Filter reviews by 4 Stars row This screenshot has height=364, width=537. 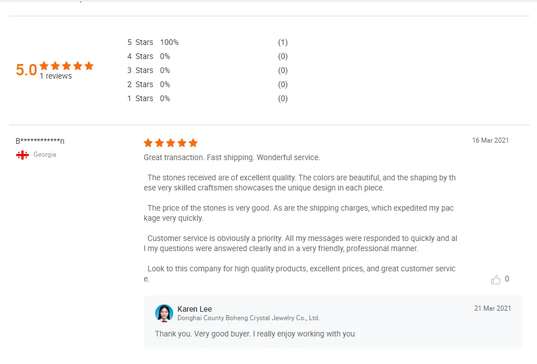[x=140, y=56]
